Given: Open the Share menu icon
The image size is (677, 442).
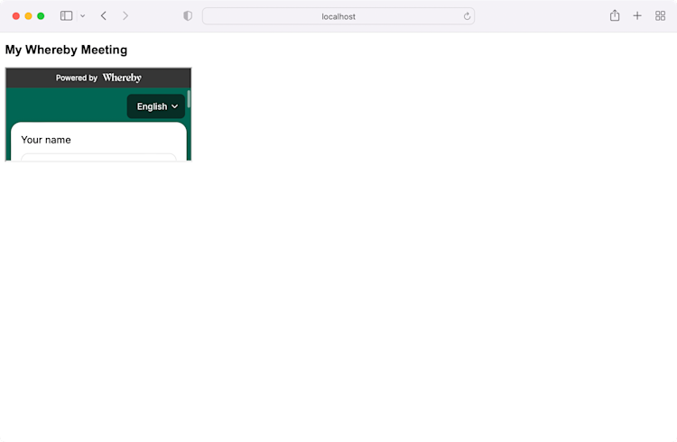Looking at the screenshot, I should click(x=615, y=16).
